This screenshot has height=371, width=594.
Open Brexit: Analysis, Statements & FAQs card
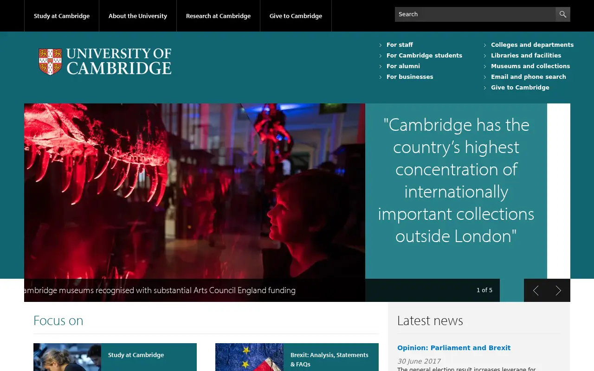(297, 357)
